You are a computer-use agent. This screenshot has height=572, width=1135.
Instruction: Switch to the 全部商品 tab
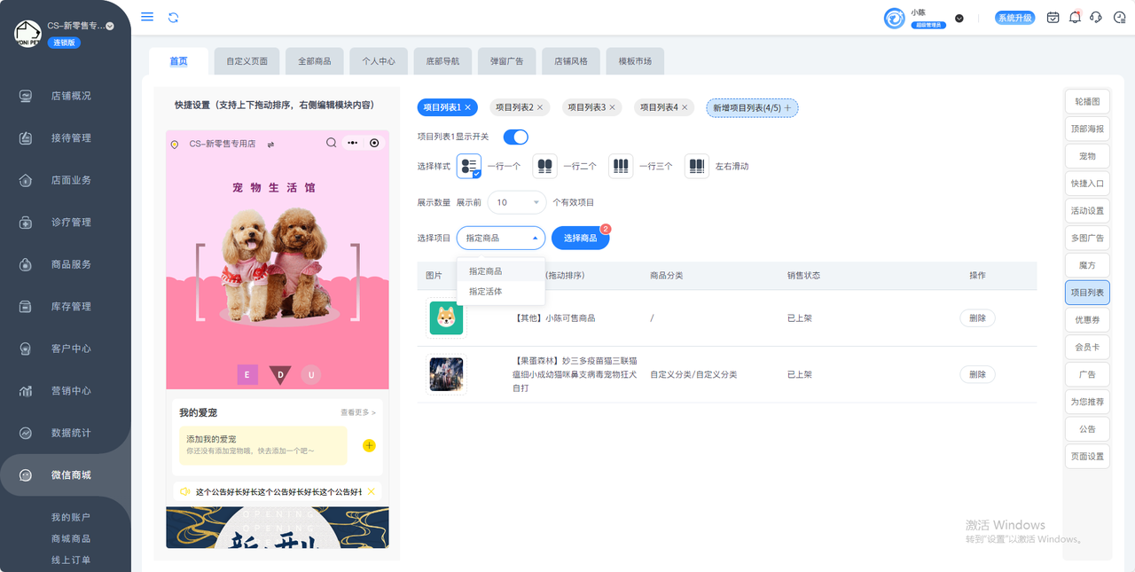tap(315, 61)
